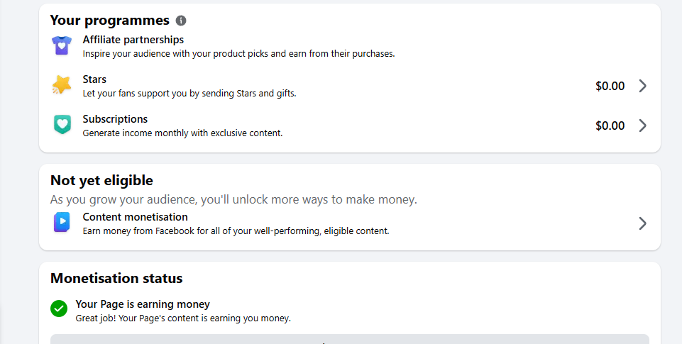
Task: Select the Content monetisation title
Action: pos(136,216)
